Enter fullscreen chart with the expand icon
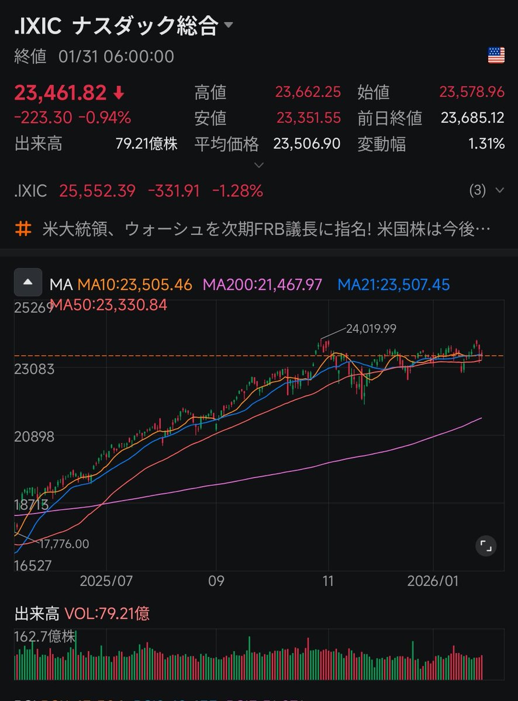 click(486, 547)
